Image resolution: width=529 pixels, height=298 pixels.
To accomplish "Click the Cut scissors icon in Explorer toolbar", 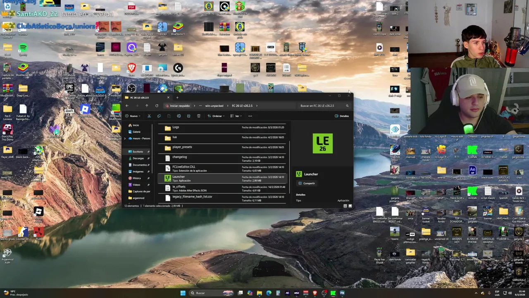I will tap(149, 116).
